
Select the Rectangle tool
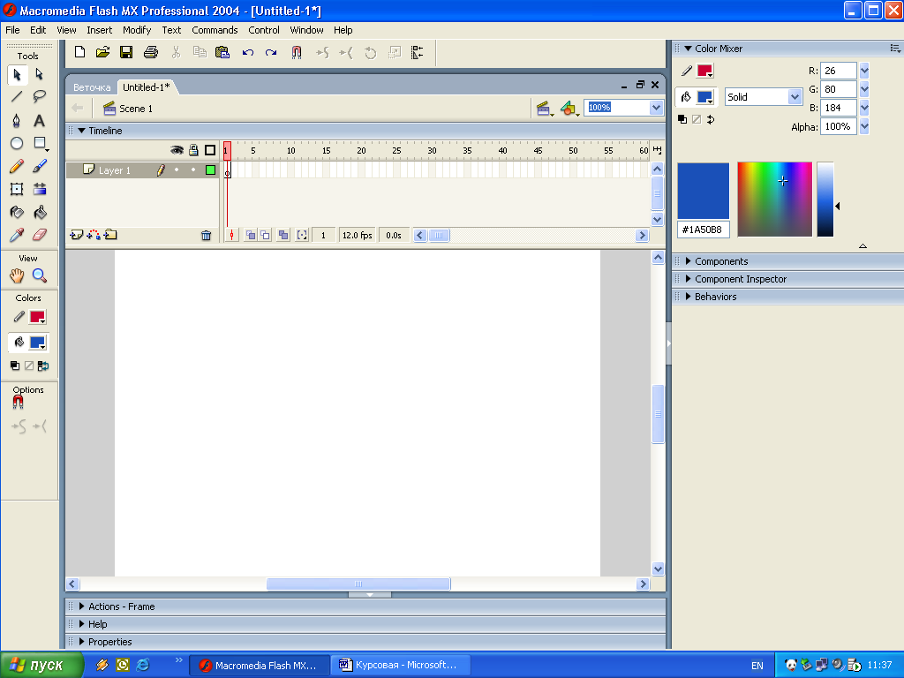pos(40,144)
